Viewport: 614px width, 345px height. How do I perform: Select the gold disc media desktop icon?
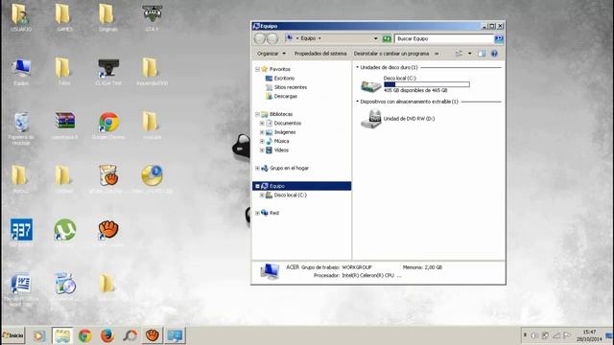152,176
